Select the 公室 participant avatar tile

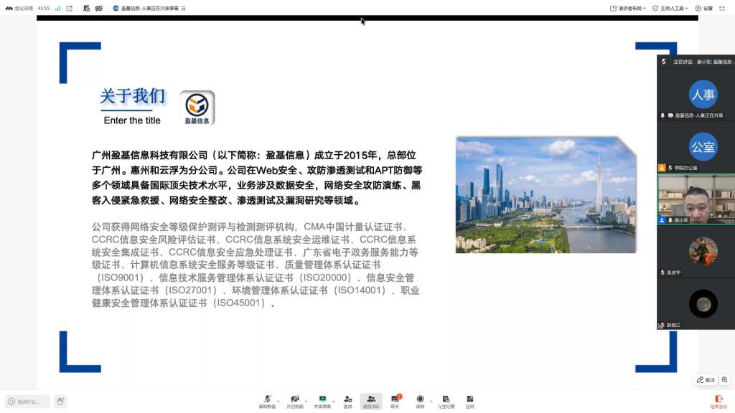click(x=703, y=146)
